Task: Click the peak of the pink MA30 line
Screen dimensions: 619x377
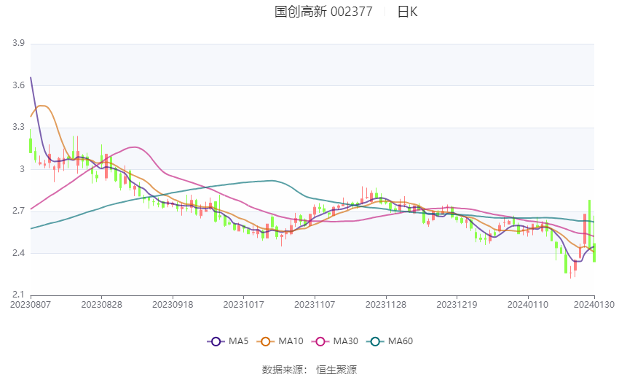Action: 135,147
